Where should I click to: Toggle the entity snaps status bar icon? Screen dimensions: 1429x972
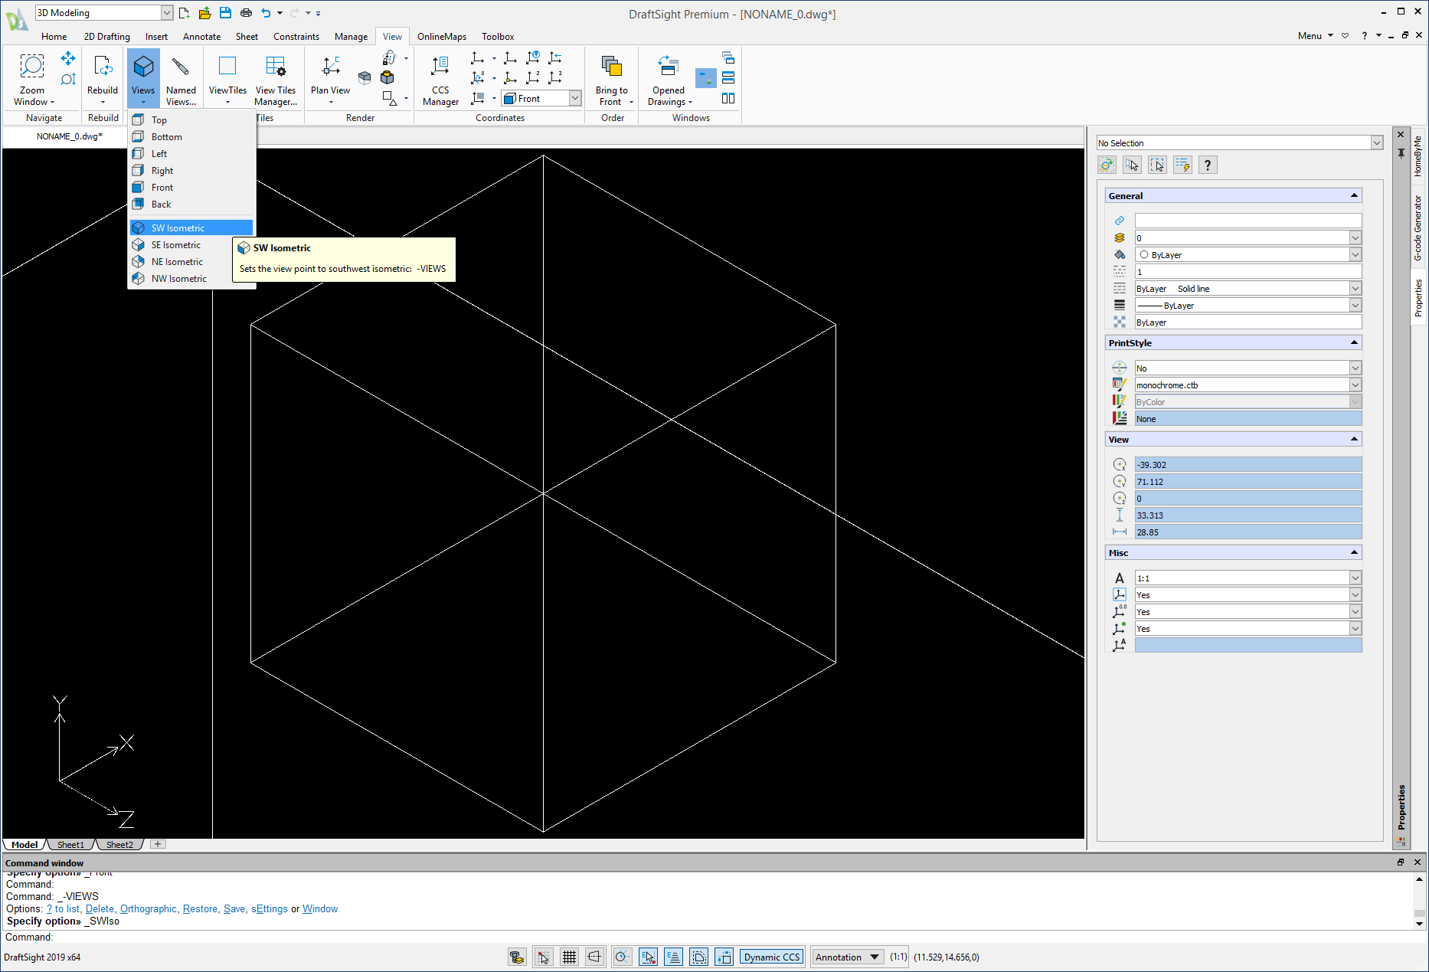click(x=648, y=957)
